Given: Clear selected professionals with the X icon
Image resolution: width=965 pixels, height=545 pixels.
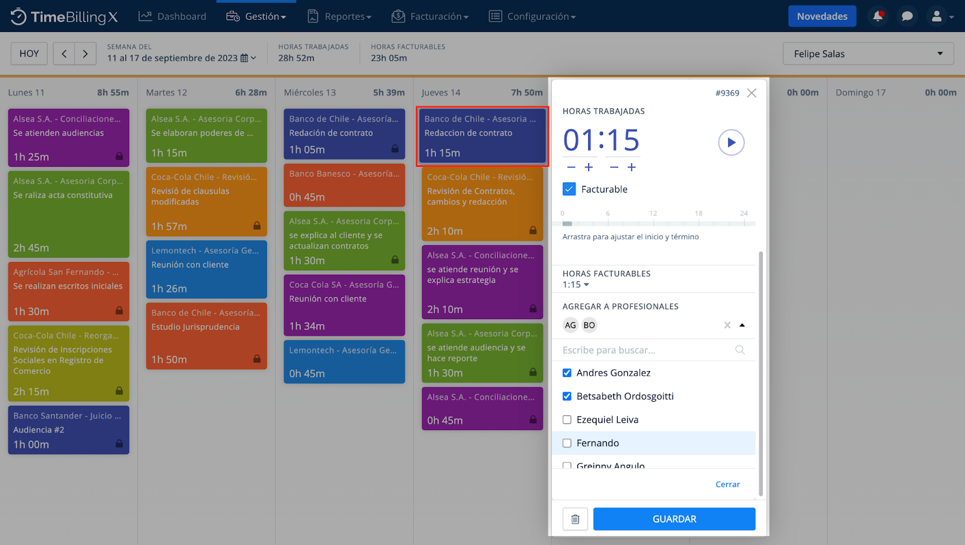Looking at the screenshot, I should pos(727,325).
